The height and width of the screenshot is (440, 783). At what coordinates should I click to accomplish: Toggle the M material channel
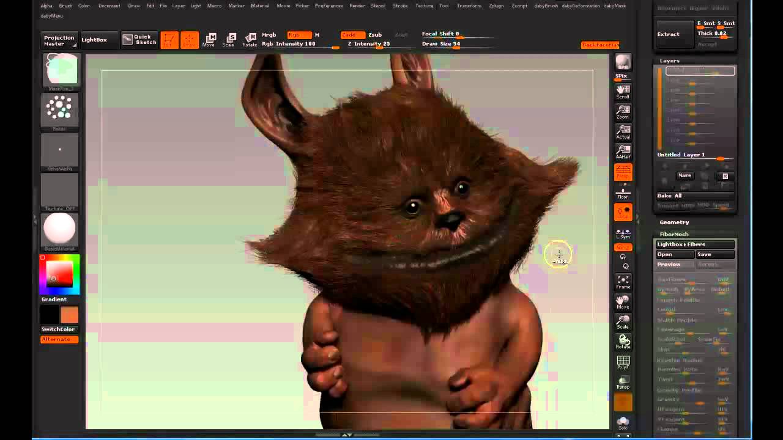(x=317, y=35)
